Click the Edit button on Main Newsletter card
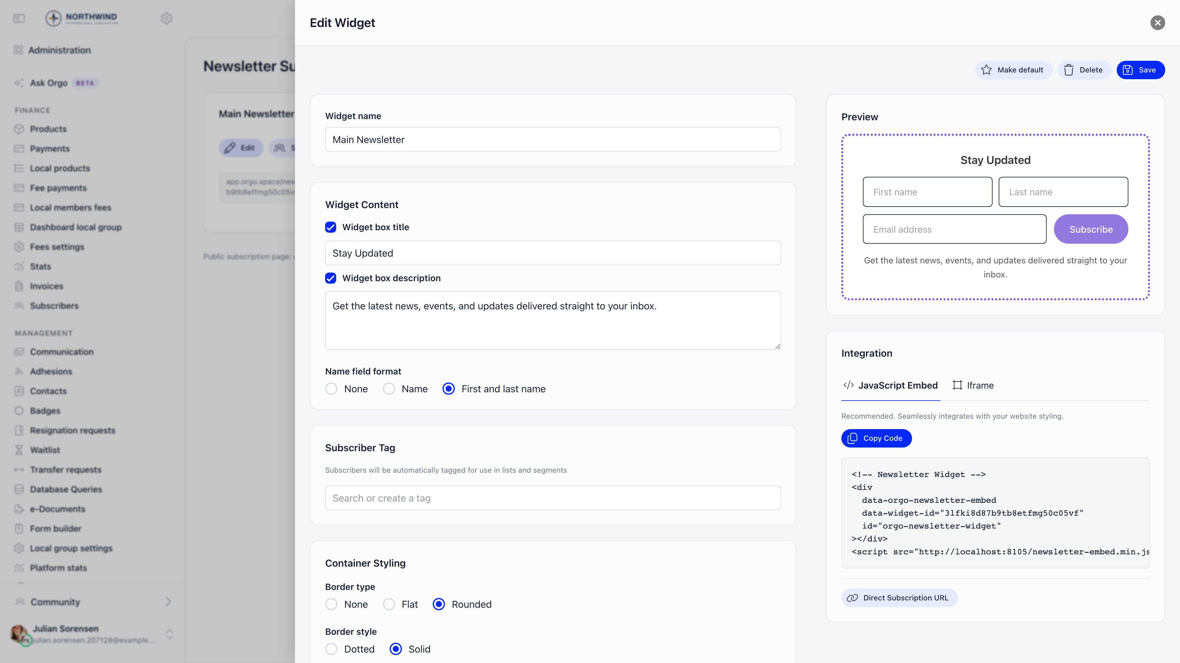 241,148
